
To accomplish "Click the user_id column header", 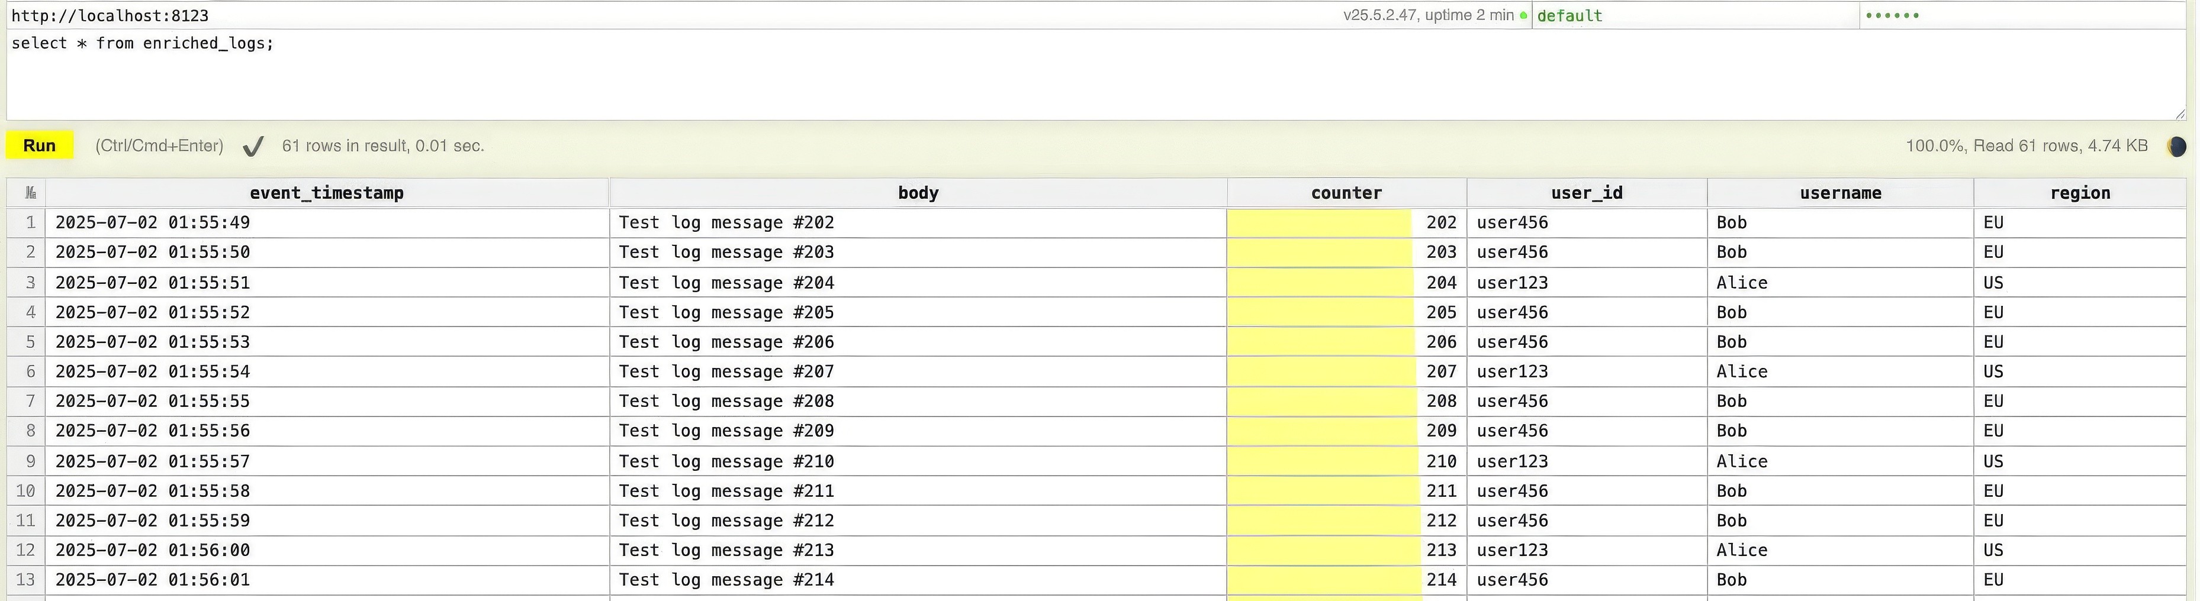I will [x=1587, y=193].
